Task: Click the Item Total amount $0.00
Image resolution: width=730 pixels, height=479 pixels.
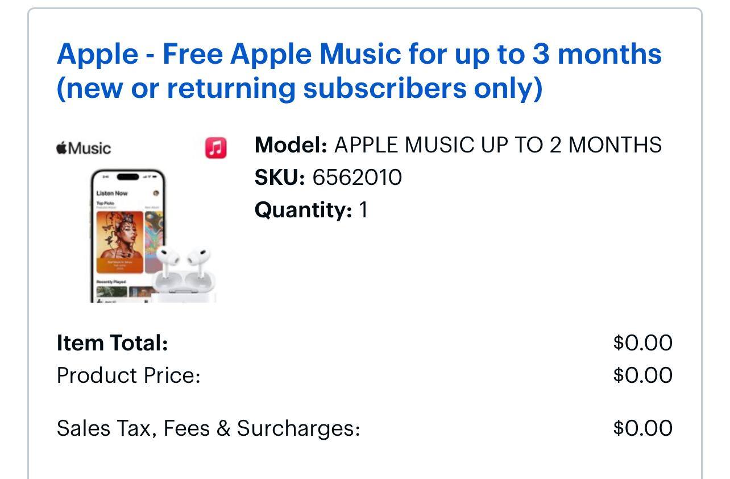Action: (642, 343)
